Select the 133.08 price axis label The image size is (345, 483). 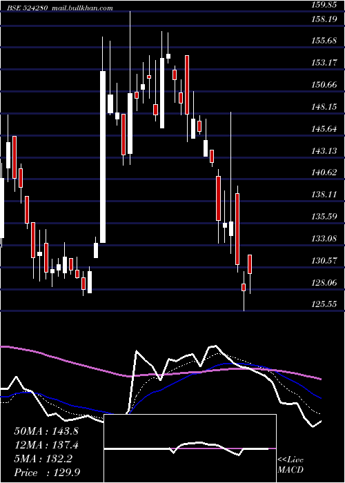[x=325, y=239]
